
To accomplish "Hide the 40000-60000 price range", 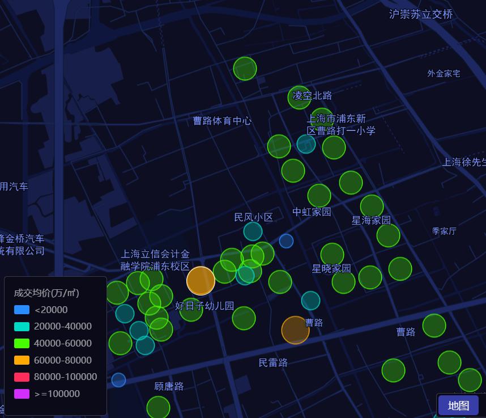I will pos(22,343).
